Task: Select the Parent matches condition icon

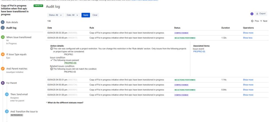Action: pos(3,69)
